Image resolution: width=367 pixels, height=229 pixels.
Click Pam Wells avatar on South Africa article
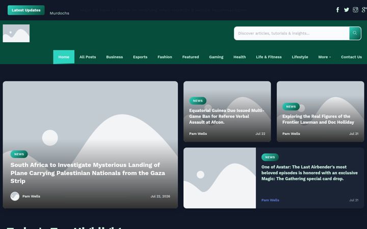(15, 196)
